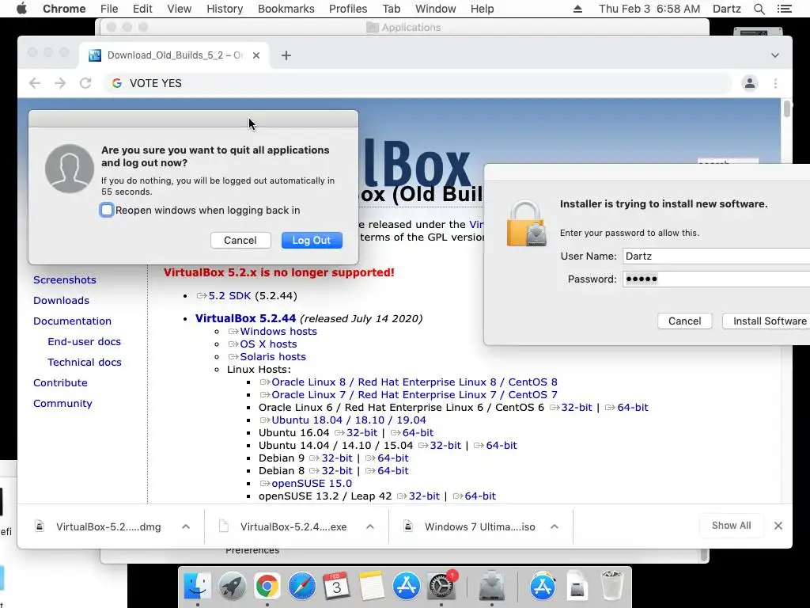Open Documentation sidebar link
The width and height of the screenshot is (810, 608).
[x=72, y=321]
